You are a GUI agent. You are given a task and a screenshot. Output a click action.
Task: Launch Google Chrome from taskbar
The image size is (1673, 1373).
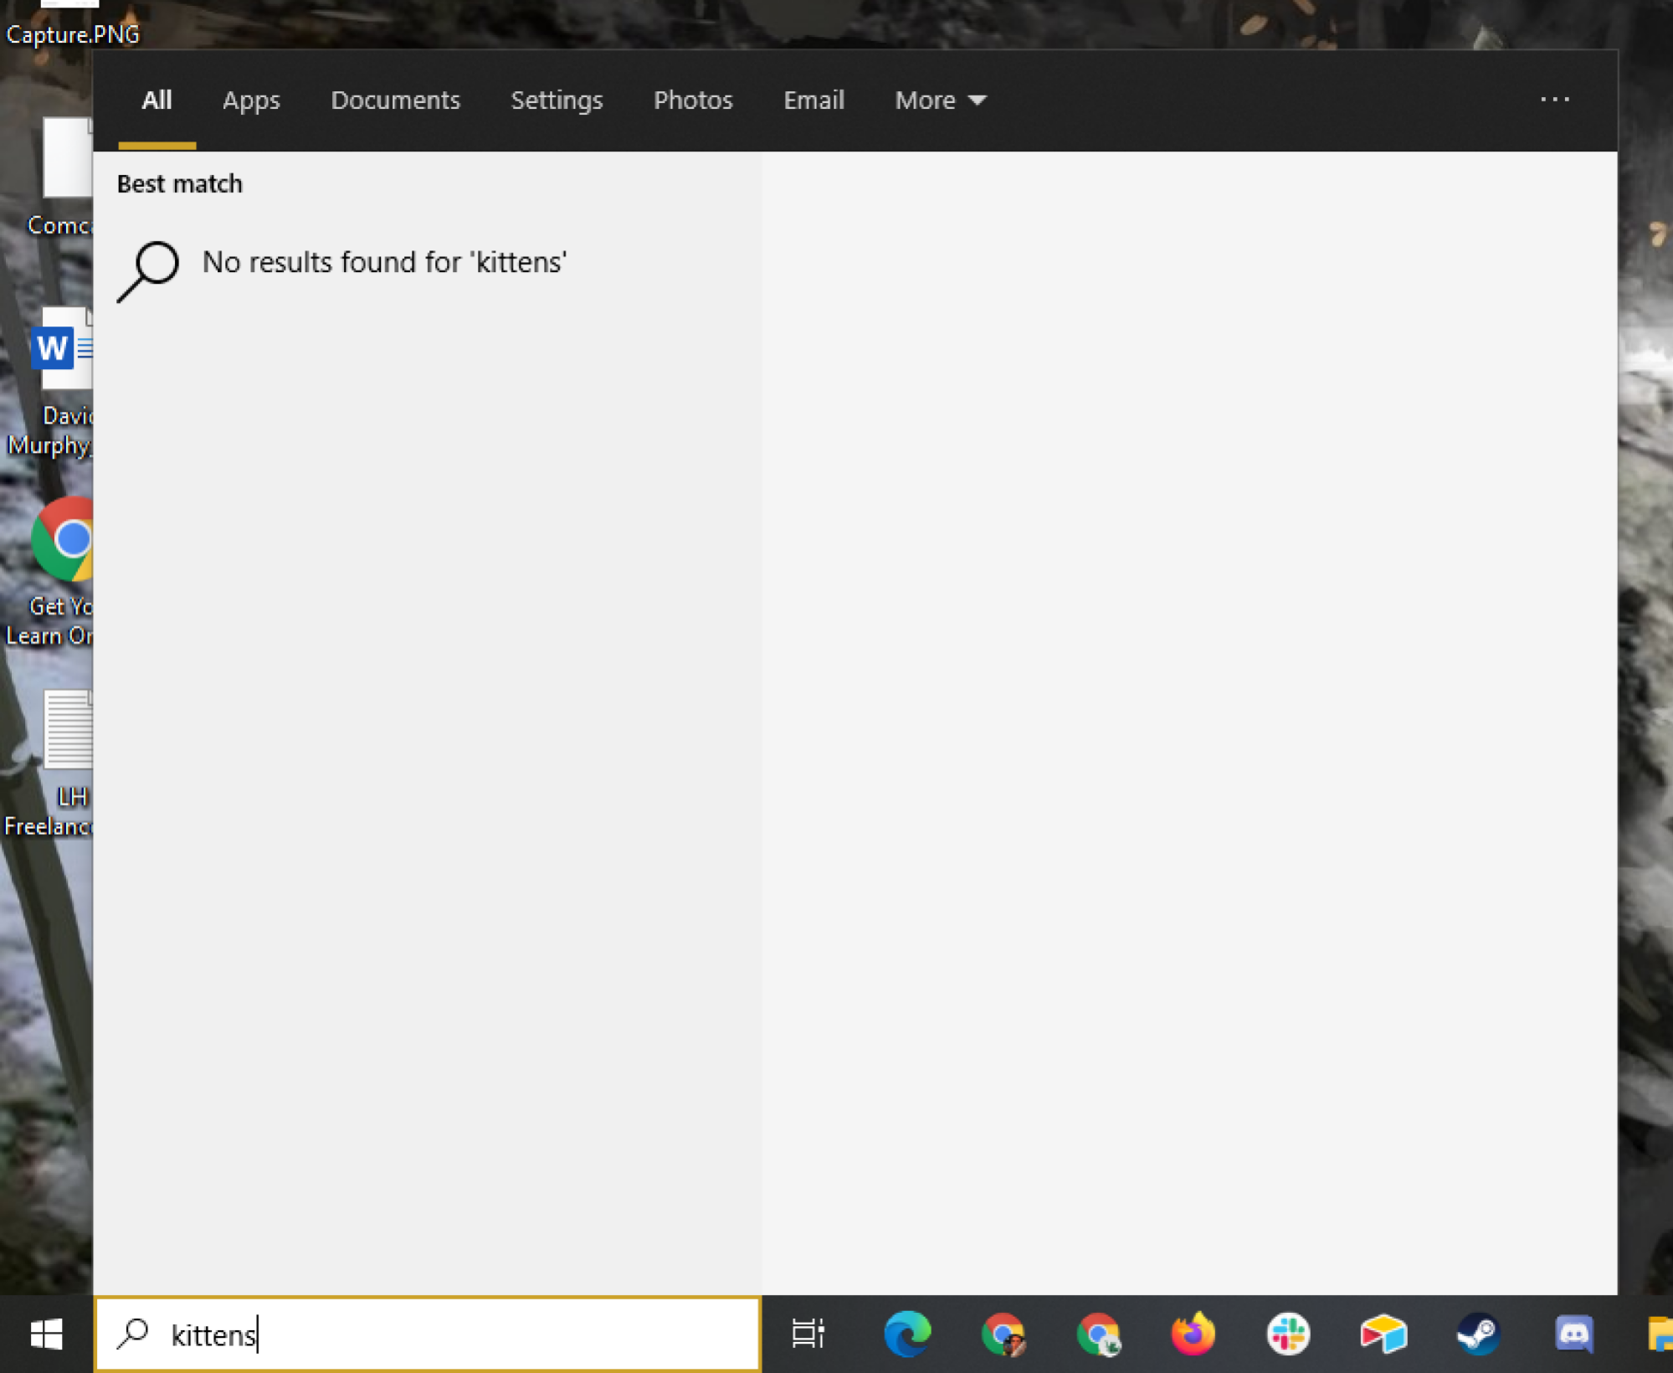point(1004,1331)
